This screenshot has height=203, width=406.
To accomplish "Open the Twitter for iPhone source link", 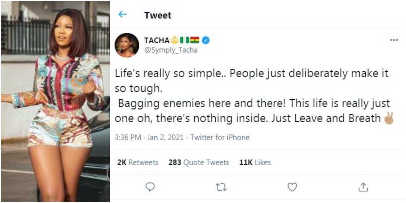I will (x=220, y=137).
